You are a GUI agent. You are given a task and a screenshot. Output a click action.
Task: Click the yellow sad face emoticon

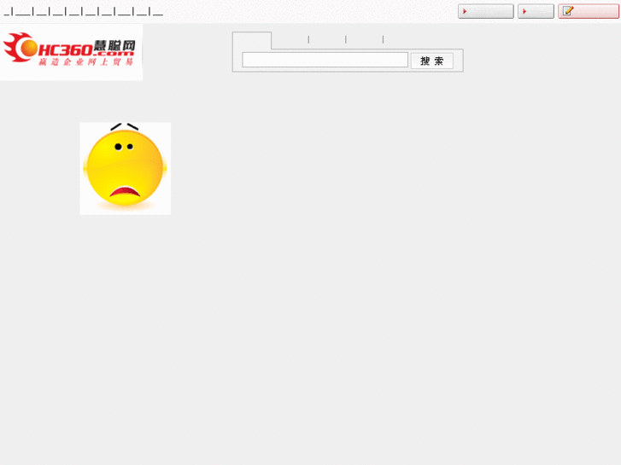click(x=126, y=169)
